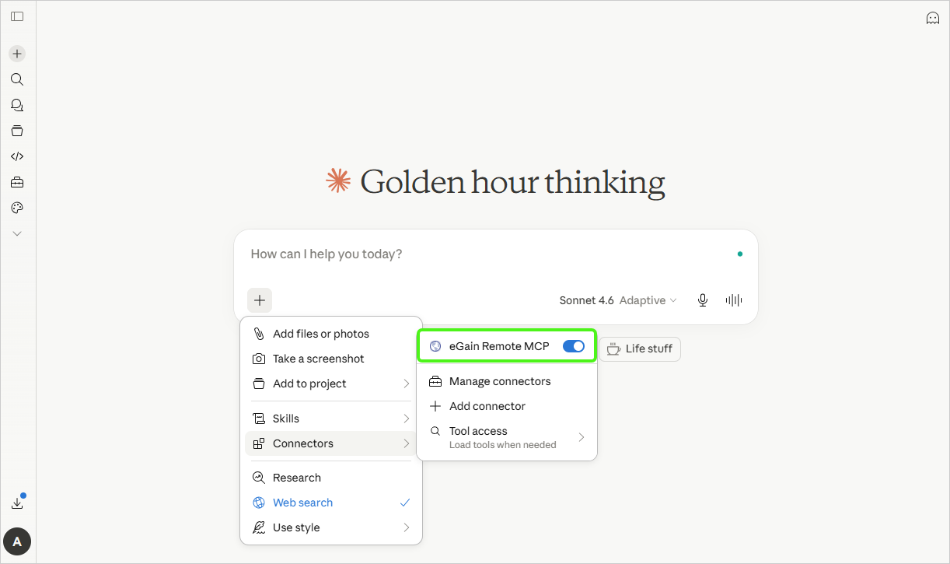Click the Add connector plus icon
This screenshot has width=950, height=564.
pos(435,406)
